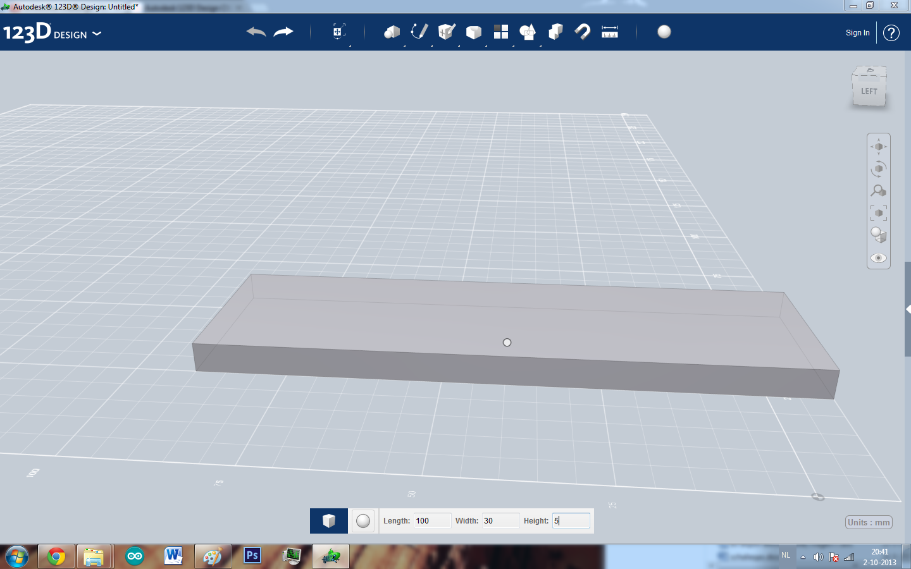Open Arduino from the taskbar
This screenshot has width=911, height=569.
[x=135, y=556]
